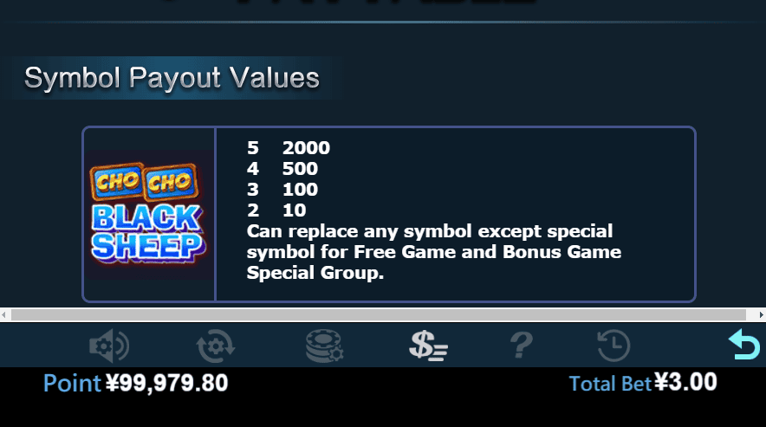Click the horizontal scrollbar thumb
Image resolution: width=766 pixels, height=427 pixels.
[x=378, y=314]
